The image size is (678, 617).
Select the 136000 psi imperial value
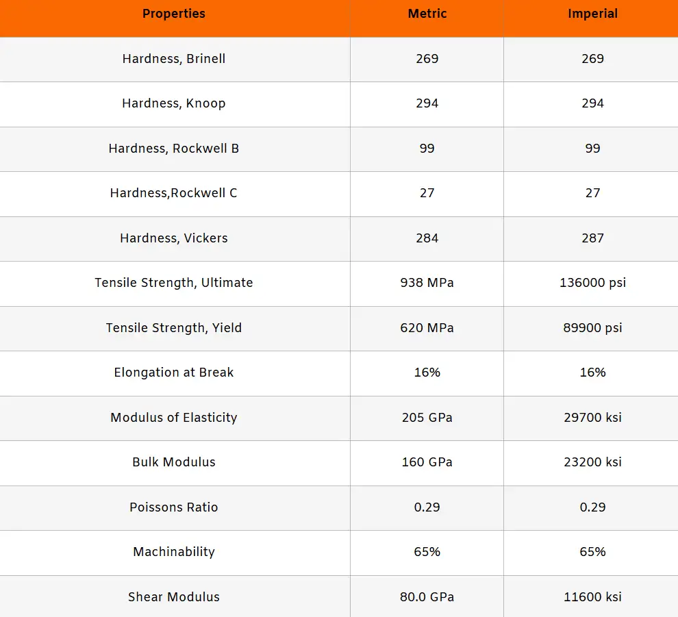[592, 283]
